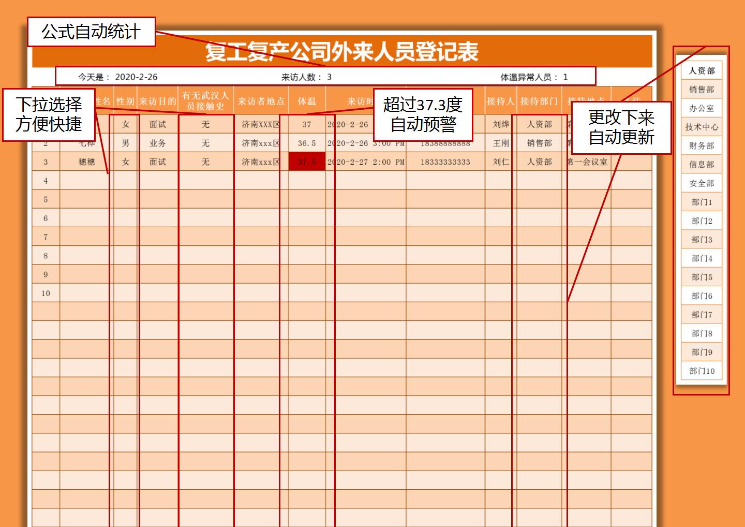Screen dimensions: 745x527
Task: Select 部门5 in the department list
Action: (701, 277)
